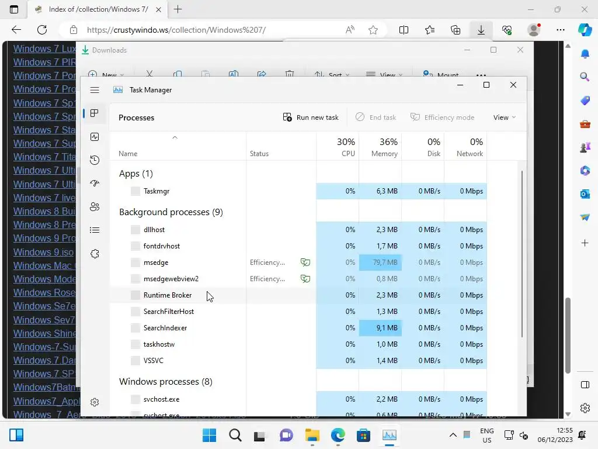The image size is (598, 449).
Task: Open Startup apps tab in Task Manager
Action: tap(95, 183)
